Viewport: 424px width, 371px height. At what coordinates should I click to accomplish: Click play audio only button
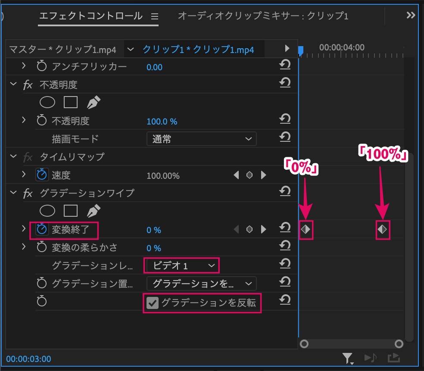[370, 358]
